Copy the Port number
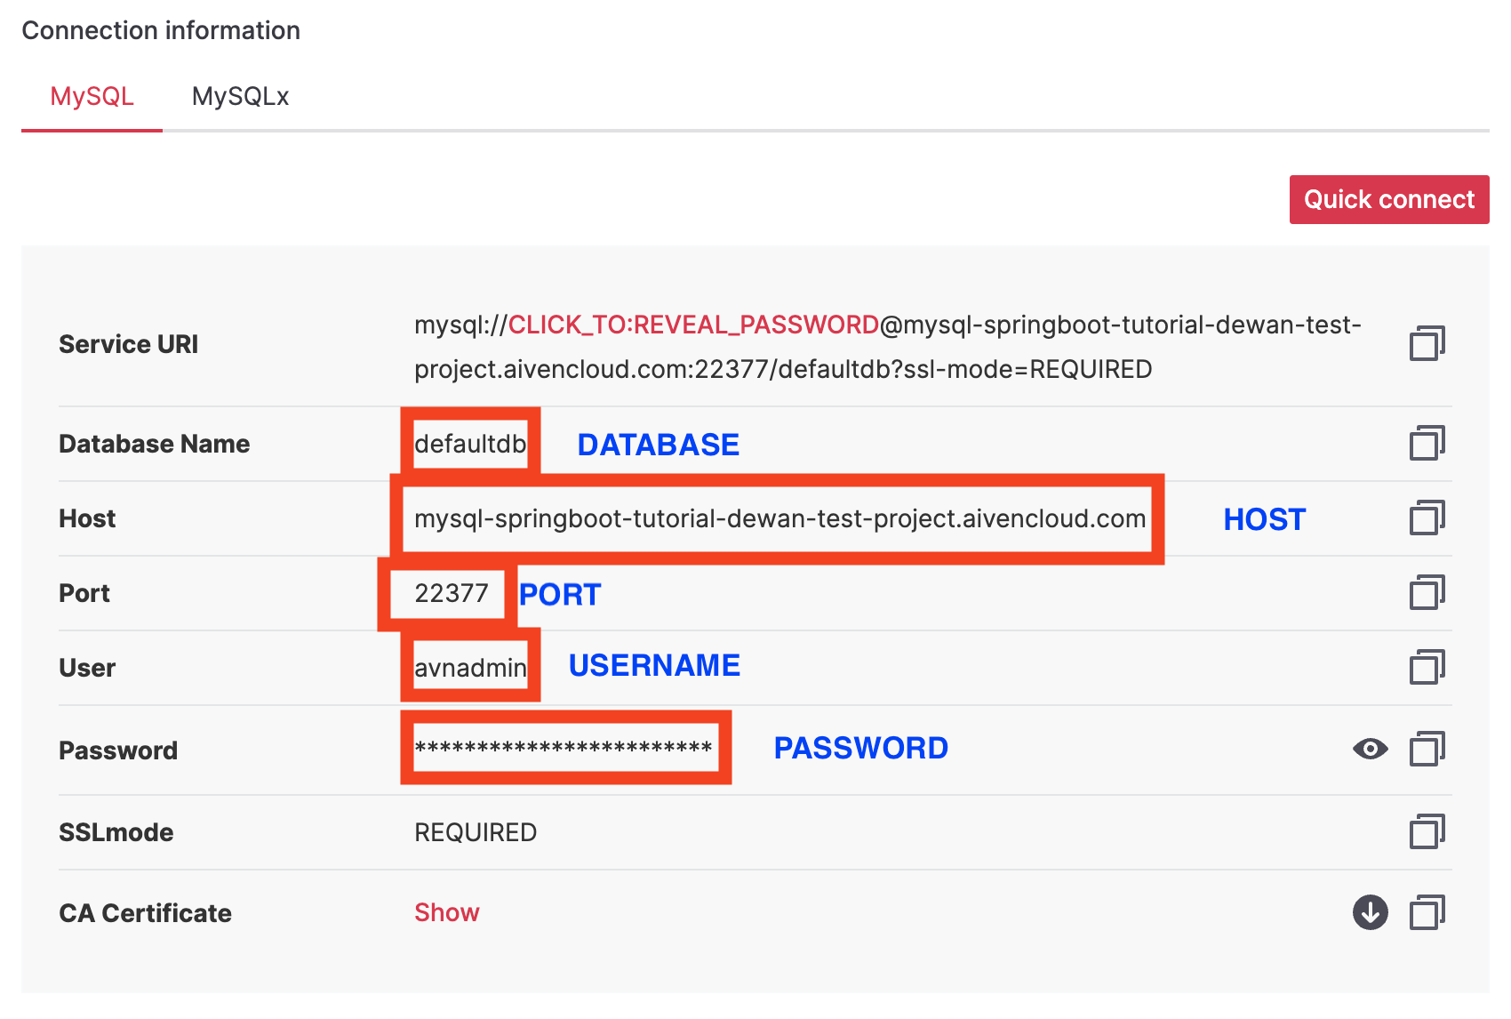Screen dimensions: 1511x1019 [x=1427, y=592]
